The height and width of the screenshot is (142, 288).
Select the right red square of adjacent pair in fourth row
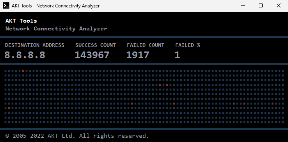pos(167,85)
